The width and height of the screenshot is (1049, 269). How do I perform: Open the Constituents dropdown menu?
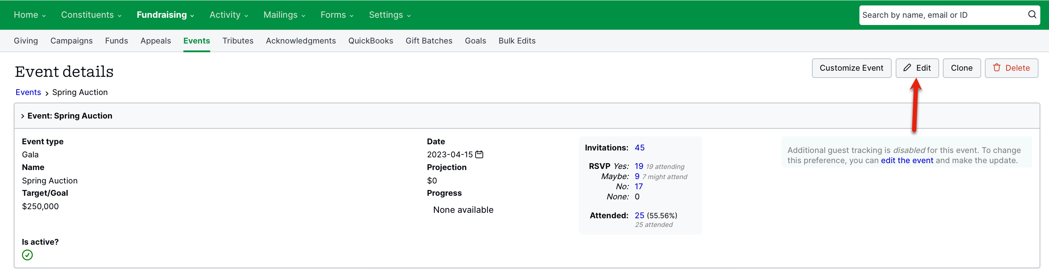coord(91,15)
